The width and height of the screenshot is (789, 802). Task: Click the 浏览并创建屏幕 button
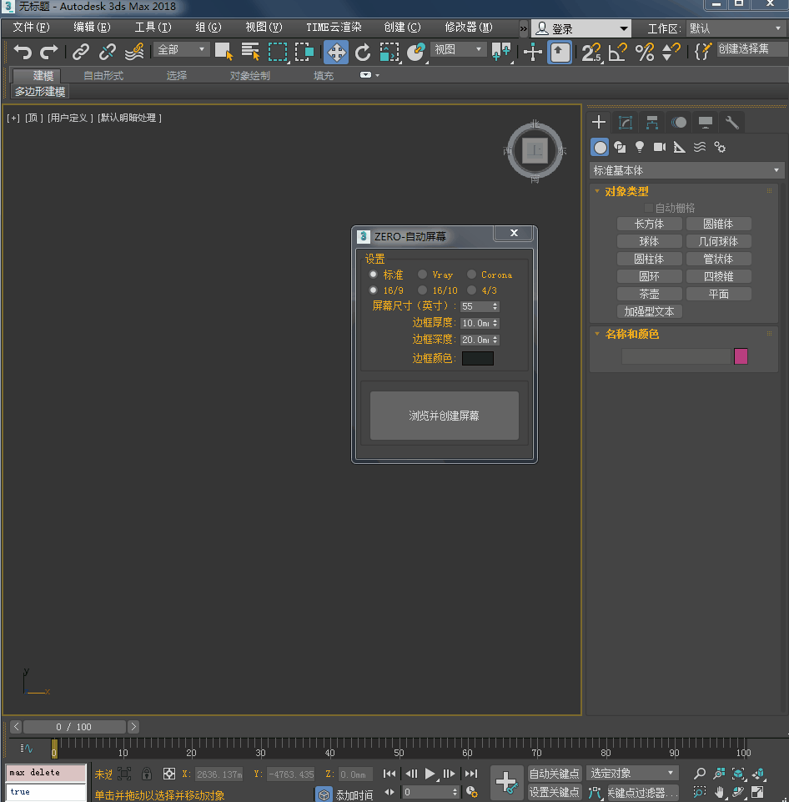pyautogui.click(x=444, y=416)
